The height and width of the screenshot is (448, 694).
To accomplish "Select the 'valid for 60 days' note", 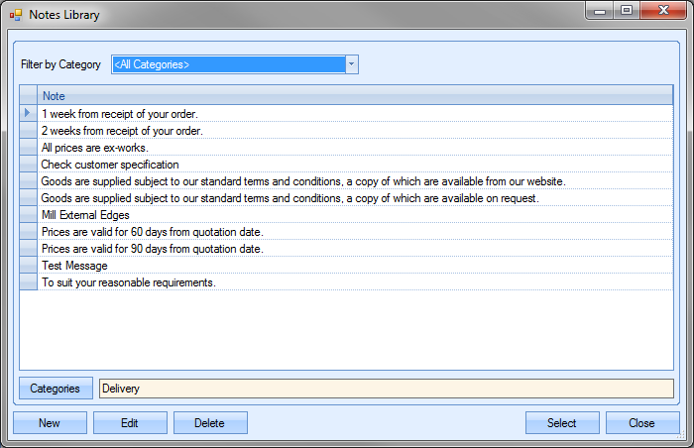I will pyautogui.click(x=152, y=232).
